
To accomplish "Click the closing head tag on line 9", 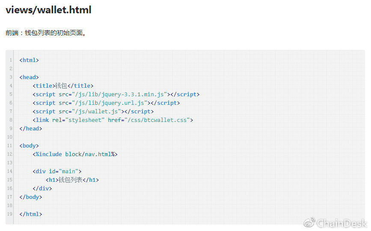I will 31,128.
